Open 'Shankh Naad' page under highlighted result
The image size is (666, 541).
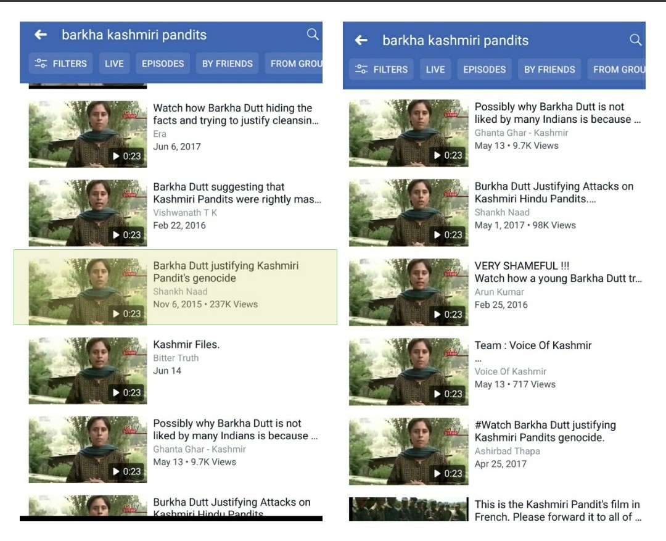[x=180, y=292]
